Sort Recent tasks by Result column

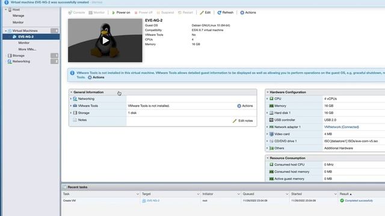click(x=345, y=194)
